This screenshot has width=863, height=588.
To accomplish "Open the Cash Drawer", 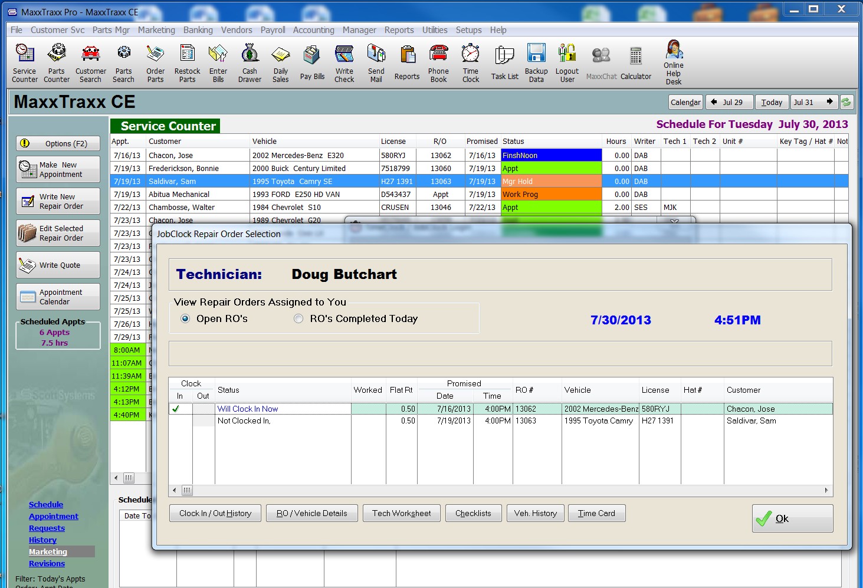I will click(250, 63).
